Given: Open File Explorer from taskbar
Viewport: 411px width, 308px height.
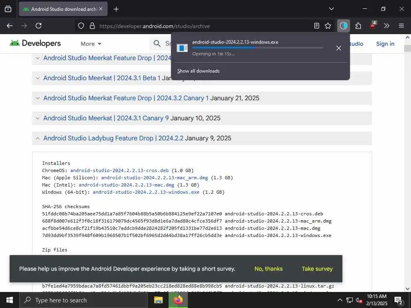Looking at the screenshot, I should click(158, 300).
